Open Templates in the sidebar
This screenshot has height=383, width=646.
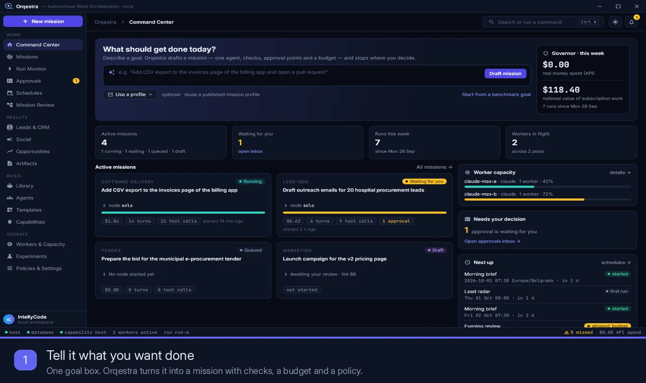click(43, 210)
